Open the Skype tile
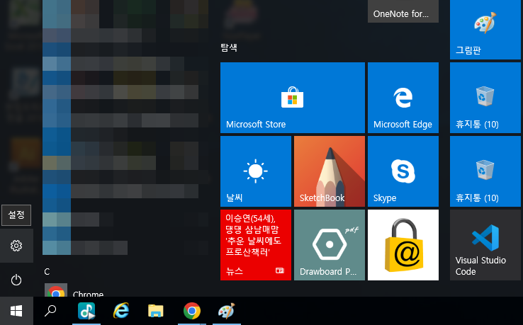Viewport: 523px width, 325px height. (403, 171)
